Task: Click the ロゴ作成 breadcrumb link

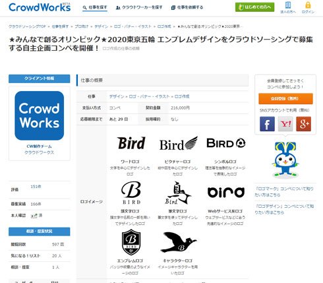Action: 164,26
